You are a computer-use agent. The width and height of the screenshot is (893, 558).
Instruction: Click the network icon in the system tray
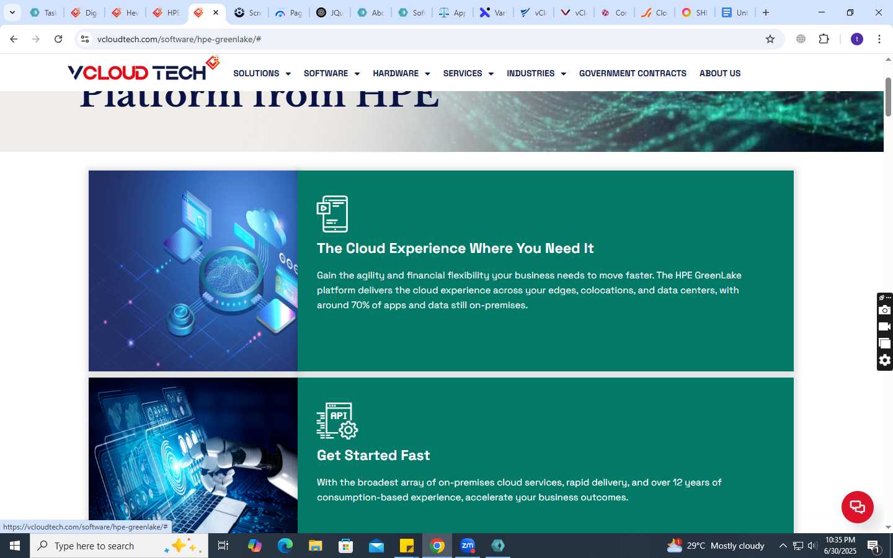tap(797, 546)
